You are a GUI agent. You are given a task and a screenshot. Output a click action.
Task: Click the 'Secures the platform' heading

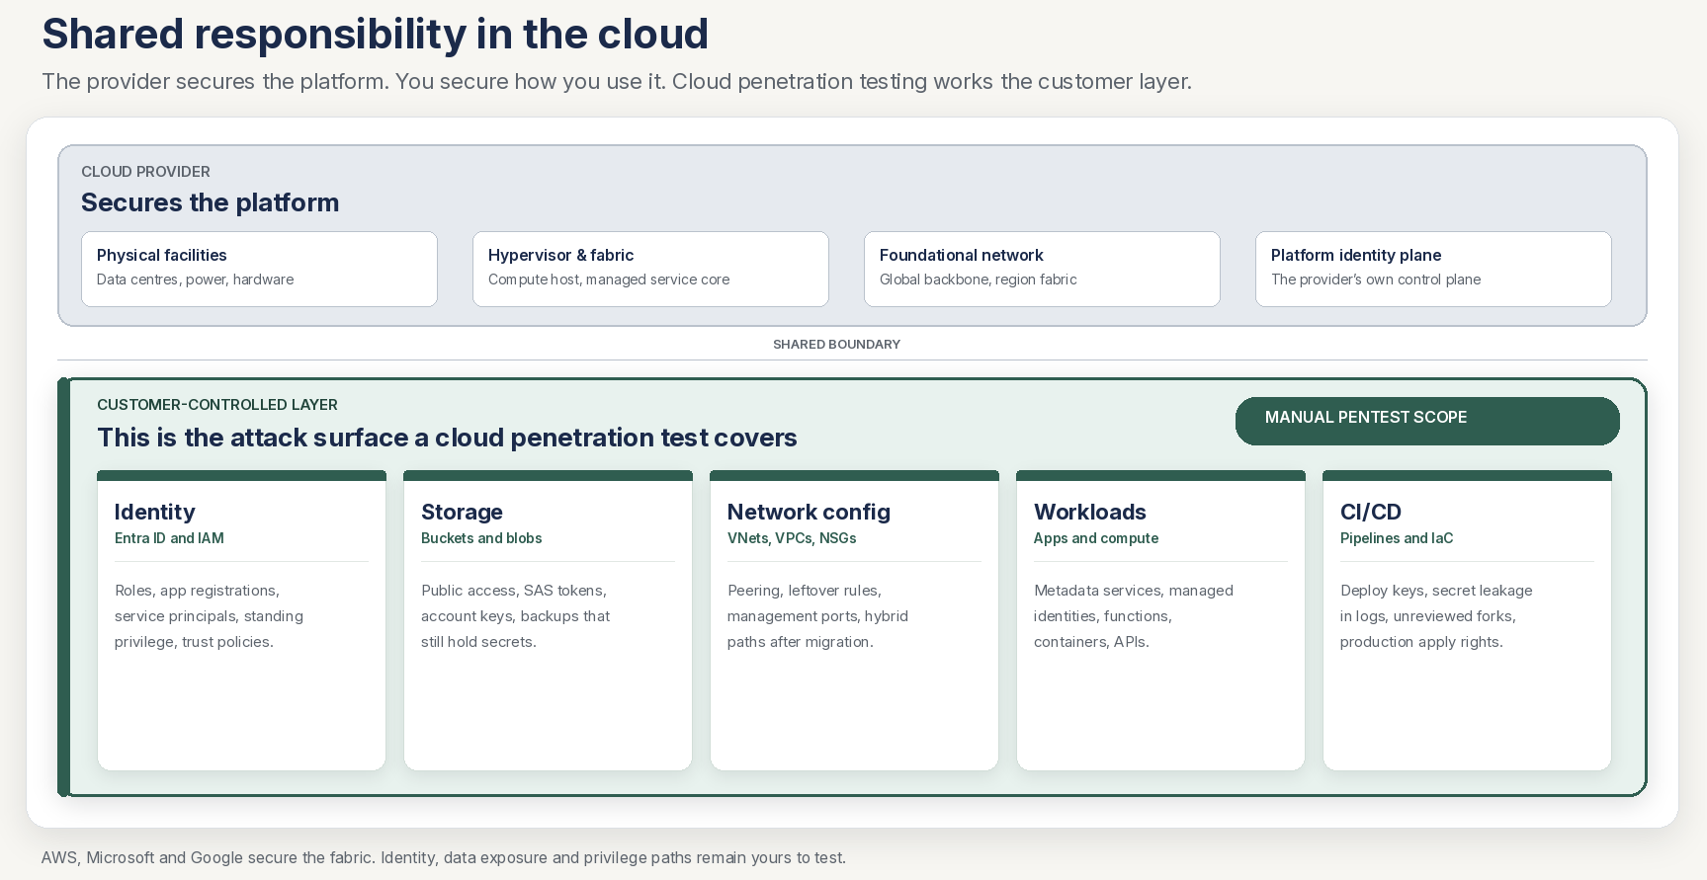pos(210,202)
